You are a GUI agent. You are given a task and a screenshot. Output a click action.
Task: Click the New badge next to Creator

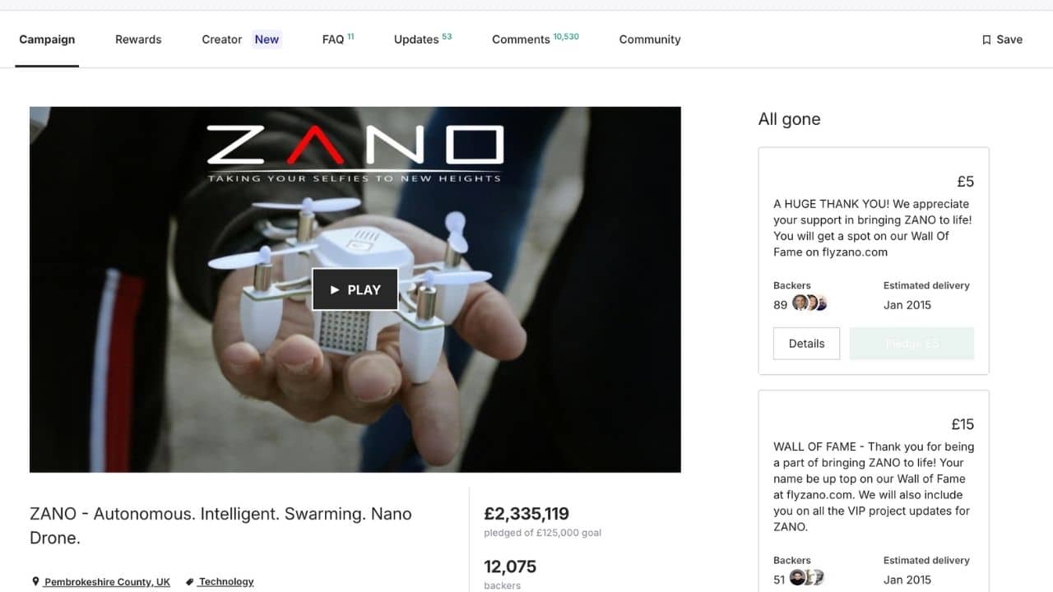(267, 39)
